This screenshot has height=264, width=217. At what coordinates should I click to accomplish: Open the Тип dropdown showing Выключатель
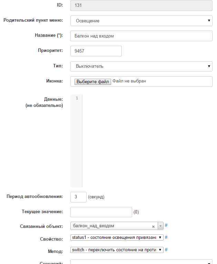[141, 66]
